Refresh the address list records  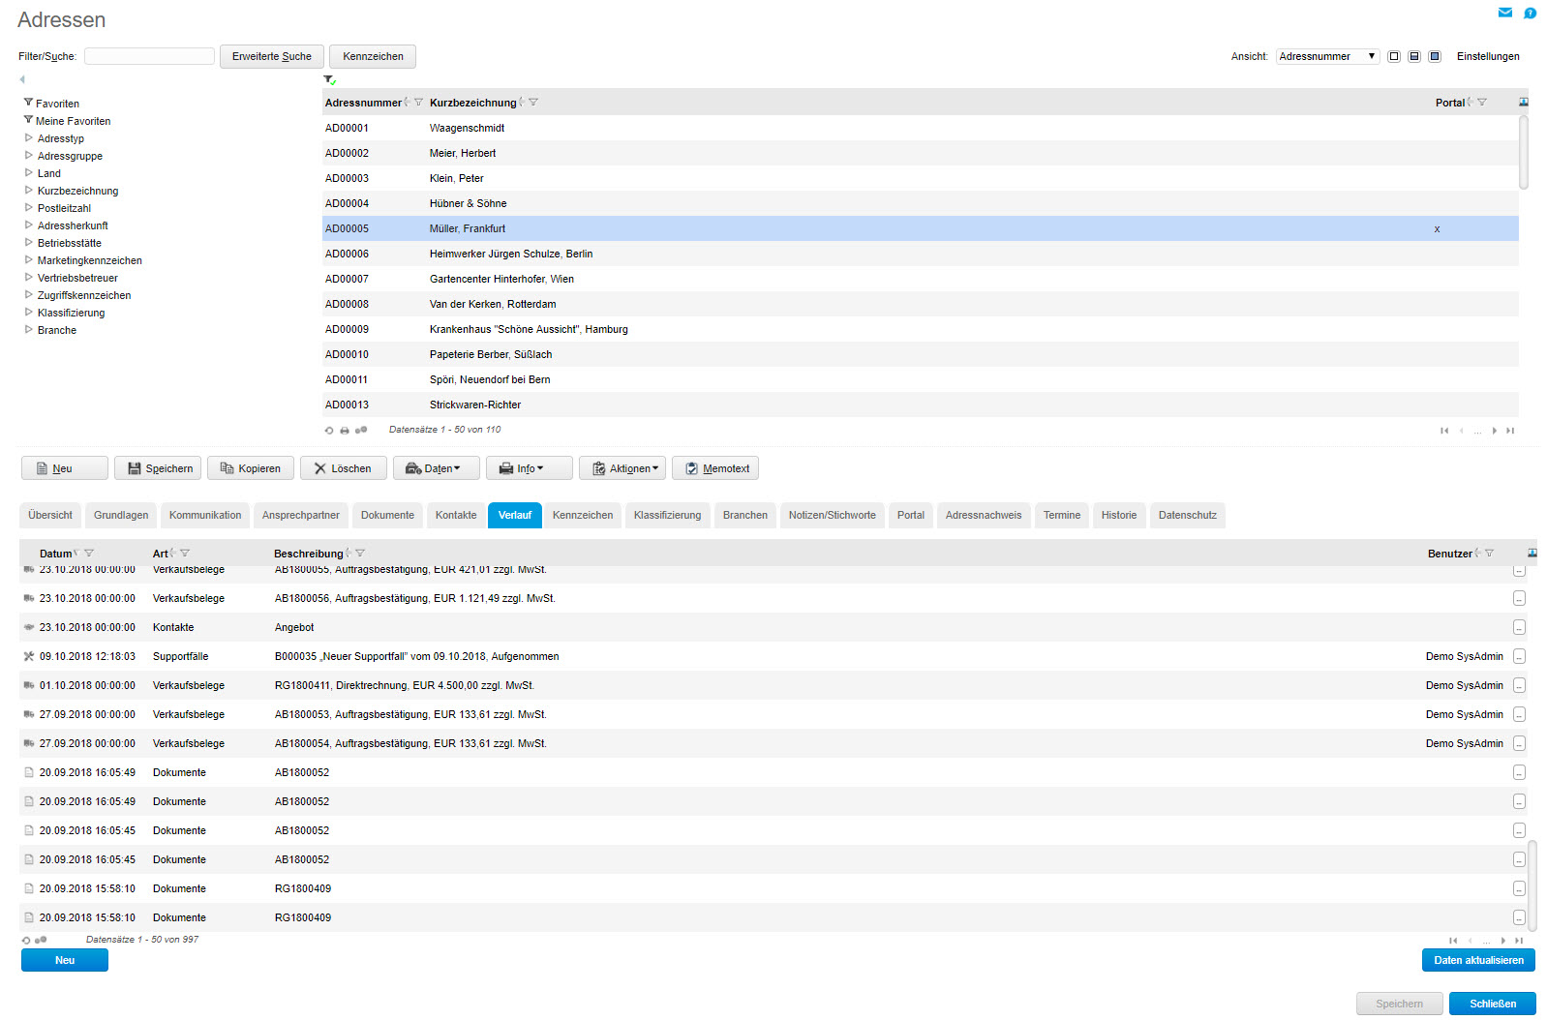pos(329,431)
